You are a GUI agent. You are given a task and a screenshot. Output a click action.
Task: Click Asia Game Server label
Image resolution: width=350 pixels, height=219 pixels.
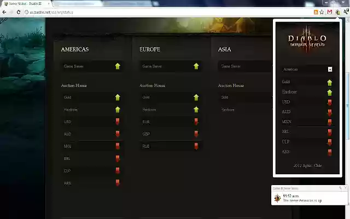tap(231, 66)
